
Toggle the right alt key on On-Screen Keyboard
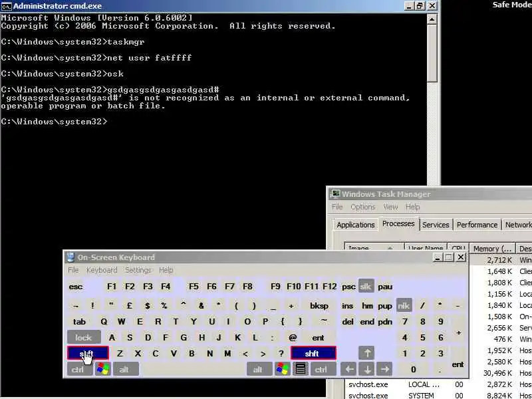[x=259, y=369]
